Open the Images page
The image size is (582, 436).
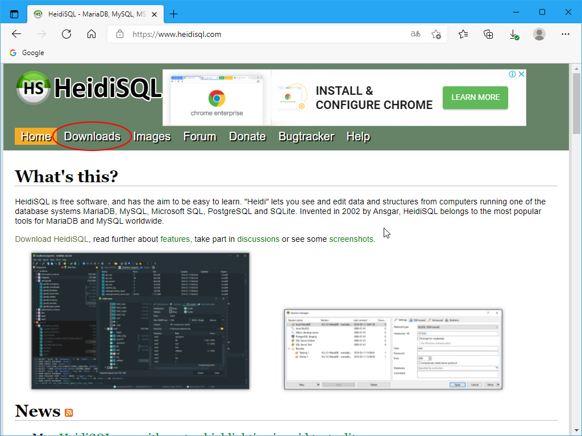152,136
